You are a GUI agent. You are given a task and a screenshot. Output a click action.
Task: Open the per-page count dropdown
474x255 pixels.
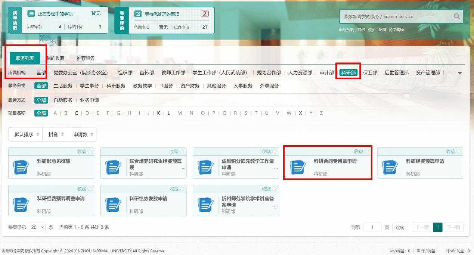pyautogui.click(x=37, y=227)
